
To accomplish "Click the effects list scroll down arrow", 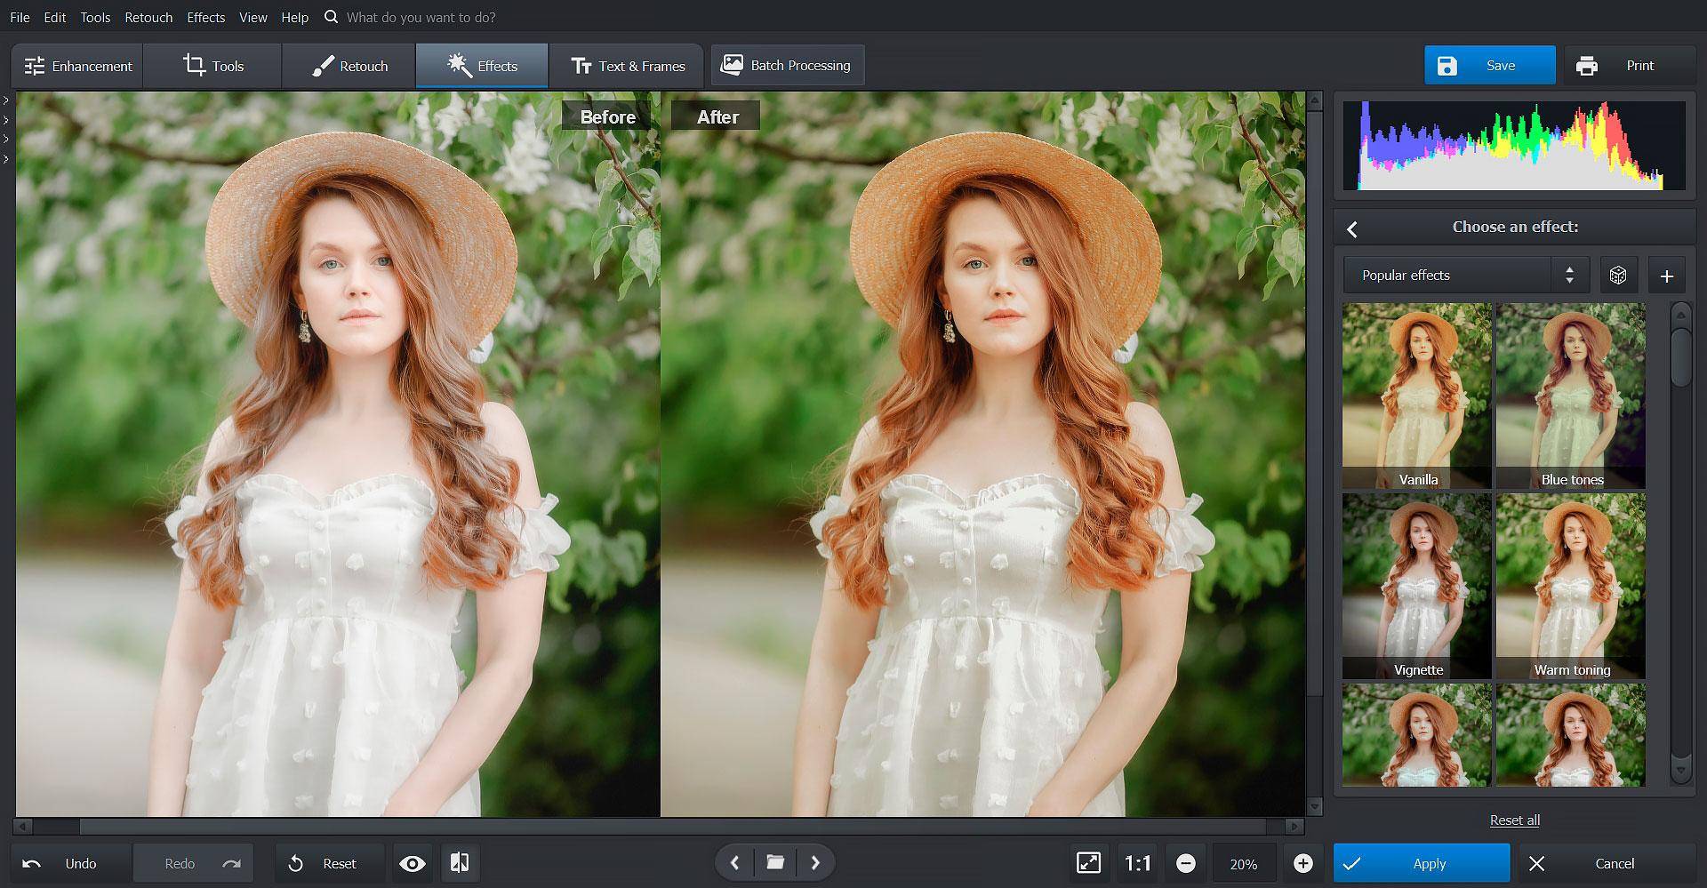I will click(1680, 770).
